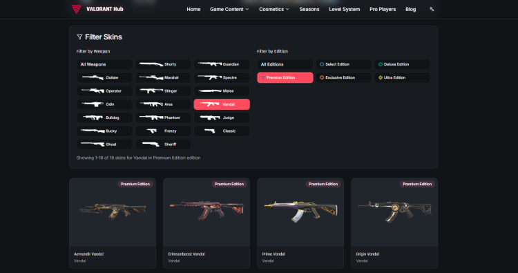Choose the Judge weapon filter

222,117
